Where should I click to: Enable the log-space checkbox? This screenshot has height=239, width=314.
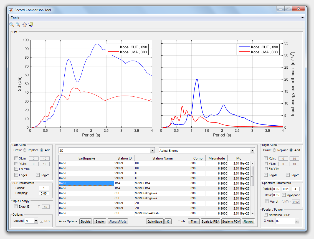284,195
